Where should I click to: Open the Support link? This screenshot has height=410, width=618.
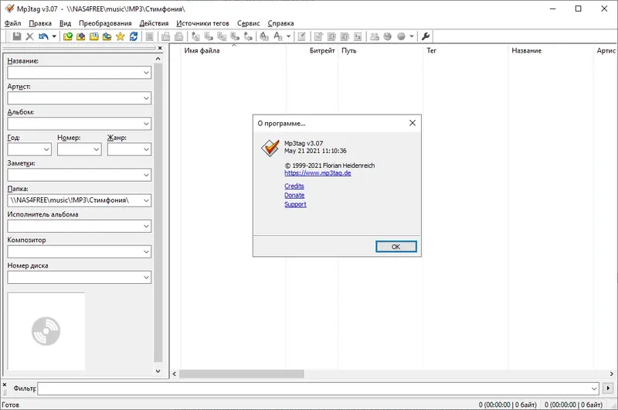pyautogui.click(x=295, y=204)
